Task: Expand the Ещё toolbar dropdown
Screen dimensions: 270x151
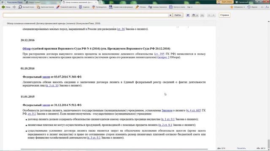Action: 189,7
